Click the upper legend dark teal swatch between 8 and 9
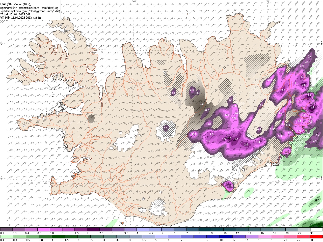 [x=205, y=230]
